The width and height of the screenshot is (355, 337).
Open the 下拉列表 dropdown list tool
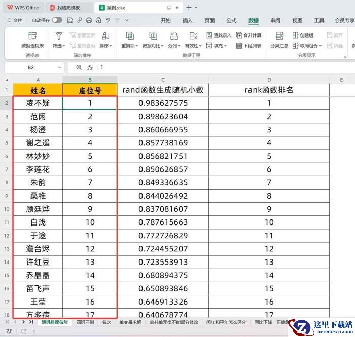(x=249, y=46)
